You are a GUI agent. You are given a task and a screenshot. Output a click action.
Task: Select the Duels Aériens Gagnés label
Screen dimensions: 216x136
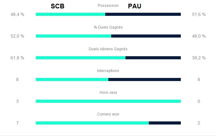pyautogui.click(x=108, y=49)
